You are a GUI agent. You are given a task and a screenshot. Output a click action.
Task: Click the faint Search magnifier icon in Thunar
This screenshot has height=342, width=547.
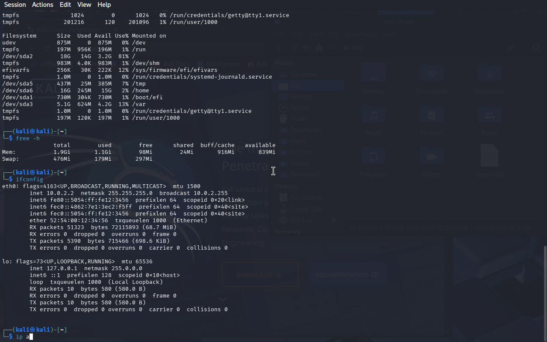tap(536, 48)
